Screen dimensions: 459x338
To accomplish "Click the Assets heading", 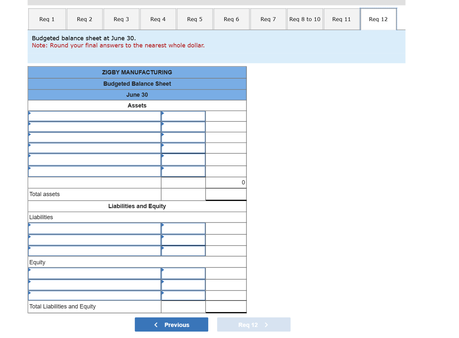I will coord(137,106).
